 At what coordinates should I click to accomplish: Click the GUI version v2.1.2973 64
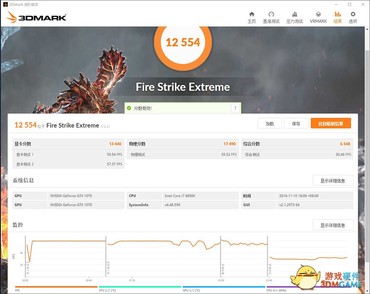pos(289,205)
